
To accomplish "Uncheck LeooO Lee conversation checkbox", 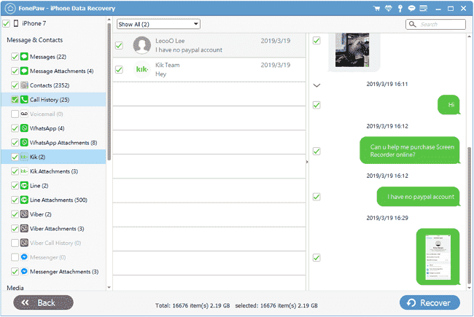I will [x=119, y=45].
